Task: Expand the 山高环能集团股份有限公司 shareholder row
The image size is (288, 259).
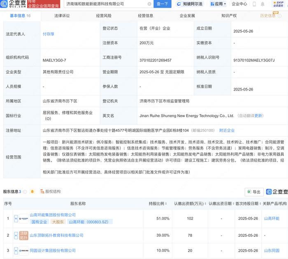Action: pos(16,219)
